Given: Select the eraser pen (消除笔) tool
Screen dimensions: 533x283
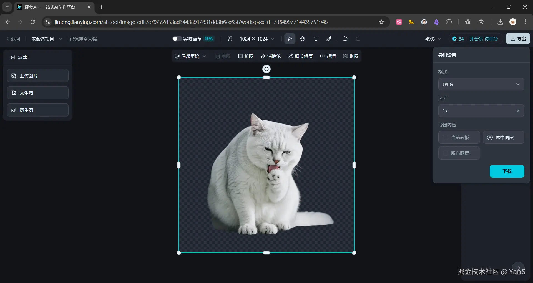Looking at the screenshot, I should click(271, 56).
